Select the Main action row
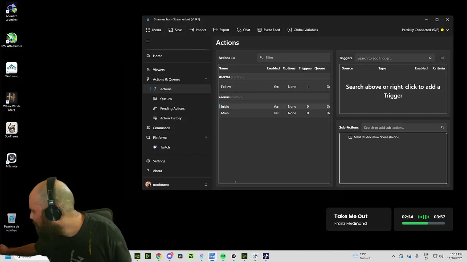 coord(274,113)
